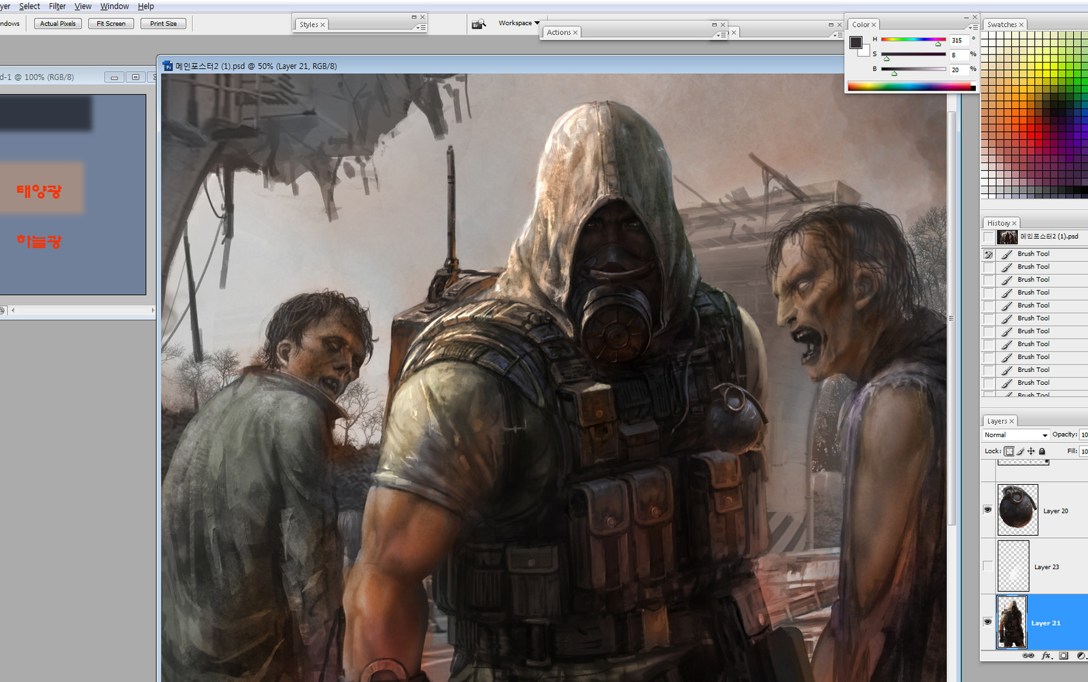Select Layer 20 grenade thumbnail
1088x682 pixels.
point(1017,510)
